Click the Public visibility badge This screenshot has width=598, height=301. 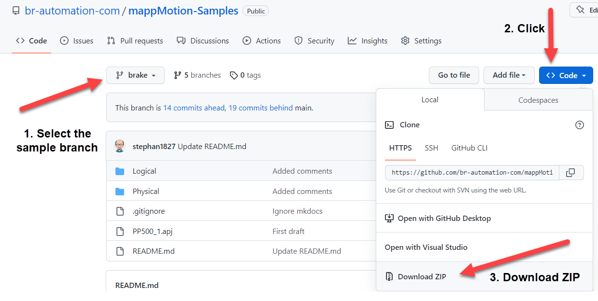click(256, 11)
